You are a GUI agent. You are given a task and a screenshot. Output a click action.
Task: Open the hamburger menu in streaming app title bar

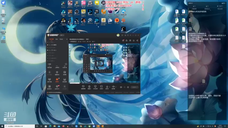(131, 35)
